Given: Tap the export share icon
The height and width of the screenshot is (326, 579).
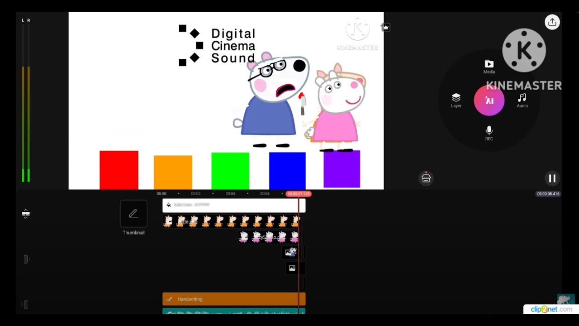Looking at the screenshot, I should [x=552, y=22].
